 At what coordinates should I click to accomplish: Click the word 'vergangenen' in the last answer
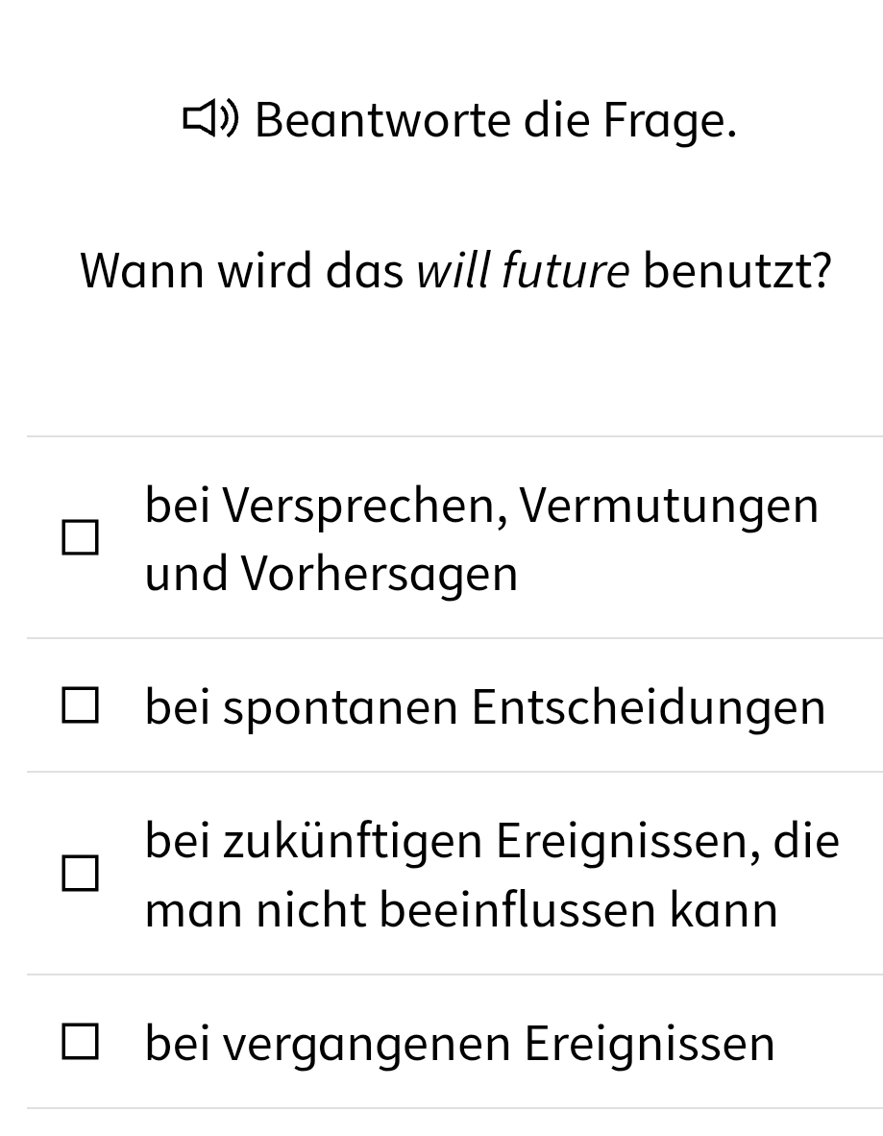(367, 1043)
